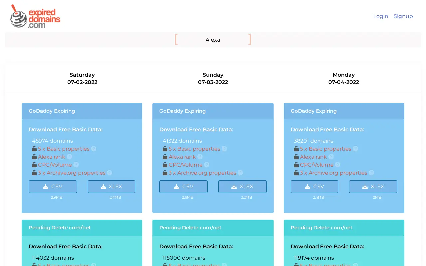
Task: Click the "Sunday 07-03-2022" column heading
Action: point(213,79)
